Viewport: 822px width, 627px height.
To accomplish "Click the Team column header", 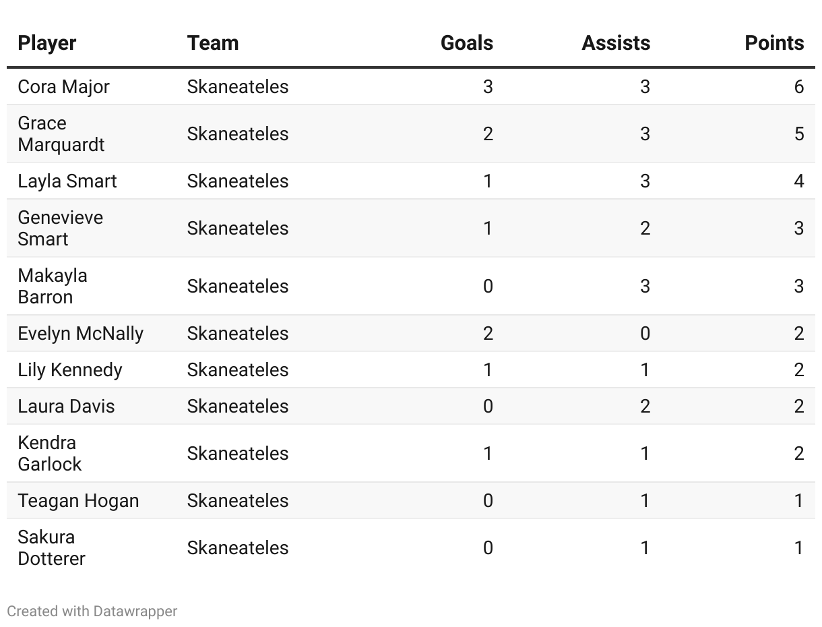I will coord(213,43).
